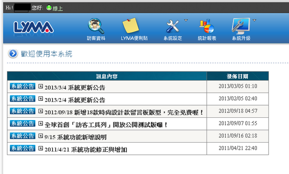Click the 系統公告 tag on the 2013/2/4 row
The height and width of the screenshot is (174, 289).
point(23,98)
